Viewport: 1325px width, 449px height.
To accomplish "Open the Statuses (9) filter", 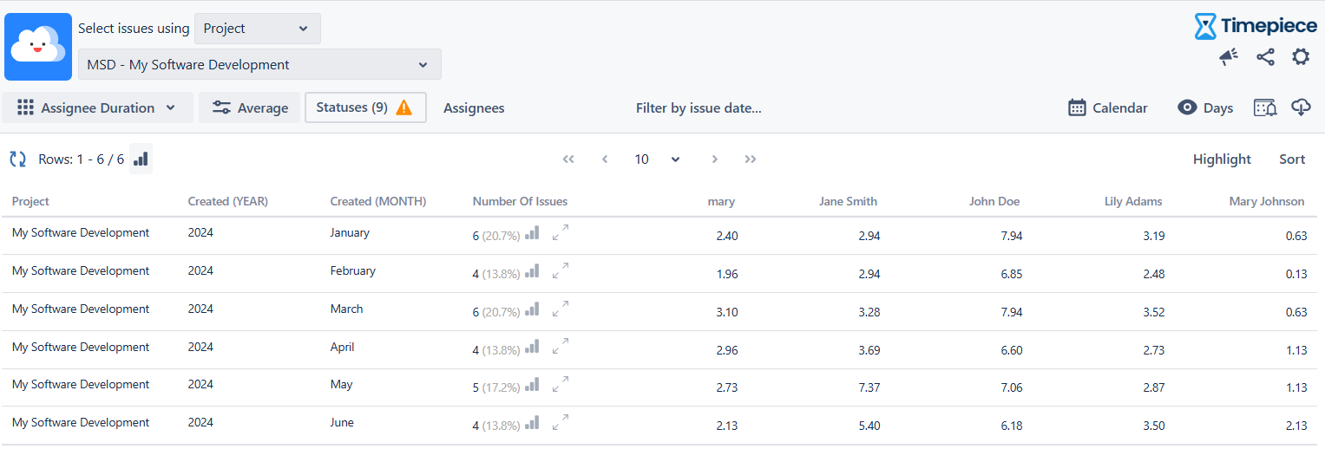I will [365, 107].
